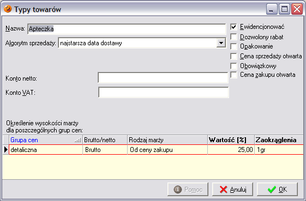Click the 1gr rounding cell
This screenshot has height=201, width=306.
(279, 150)
